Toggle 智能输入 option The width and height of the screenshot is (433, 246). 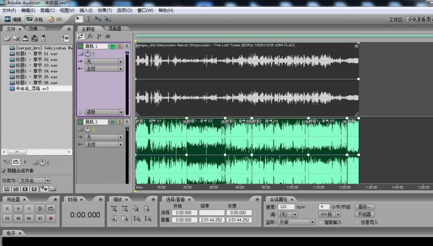[x=321, y=222]
